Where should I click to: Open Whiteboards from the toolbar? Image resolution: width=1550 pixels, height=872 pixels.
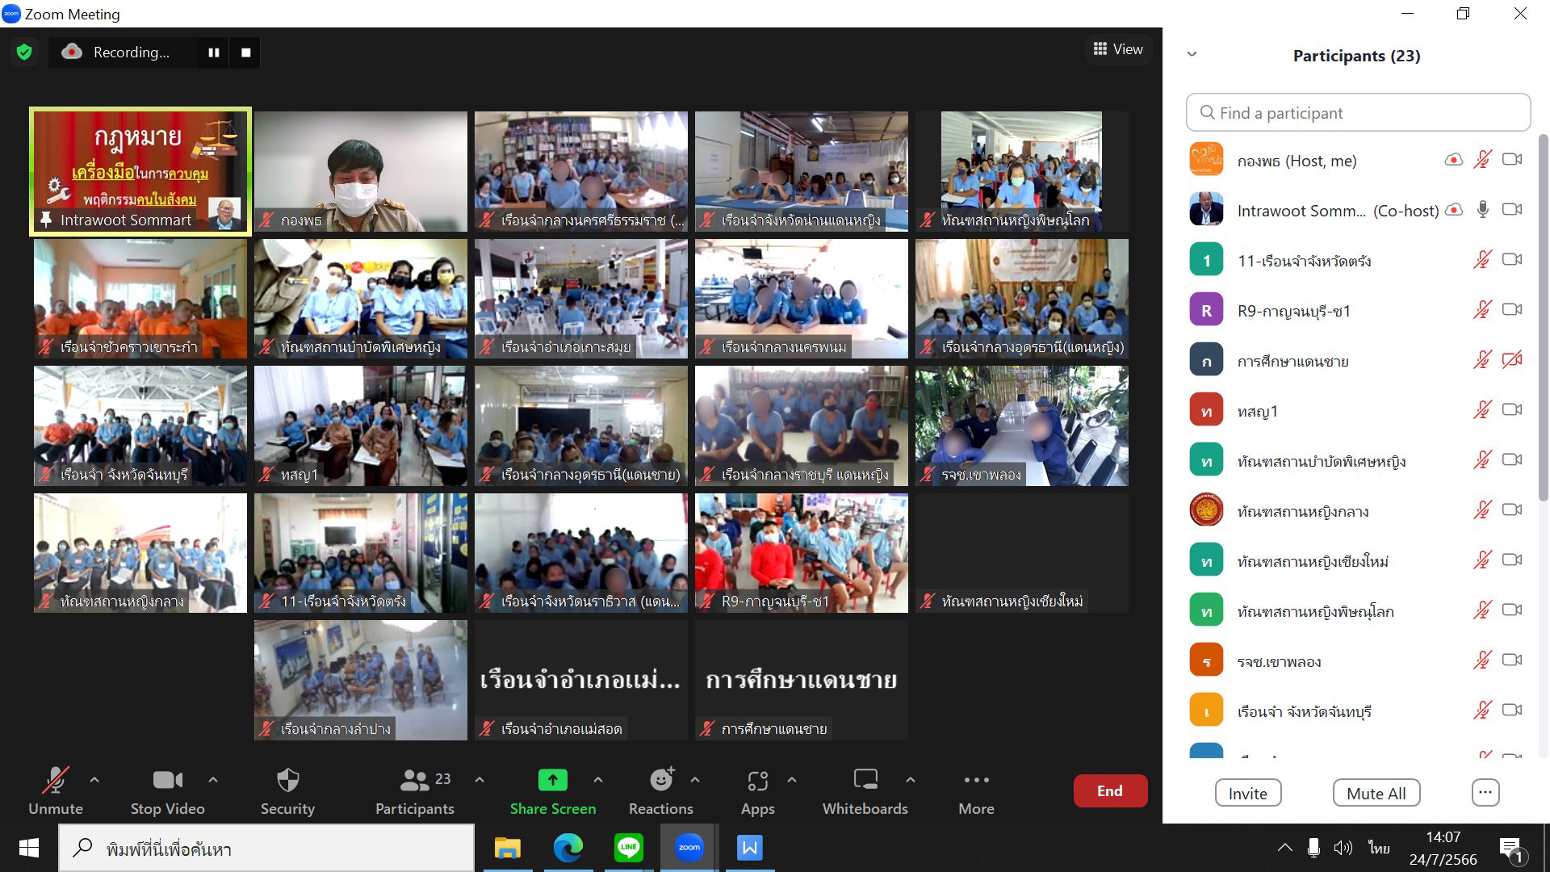tap(865, 791)
